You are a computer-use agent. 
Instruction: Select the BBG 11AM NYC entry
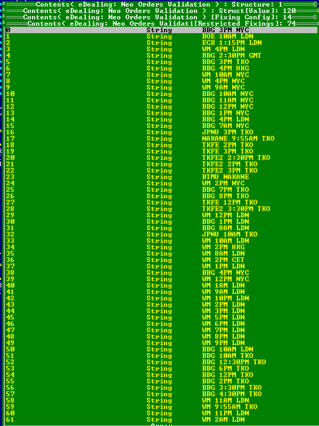228,100
